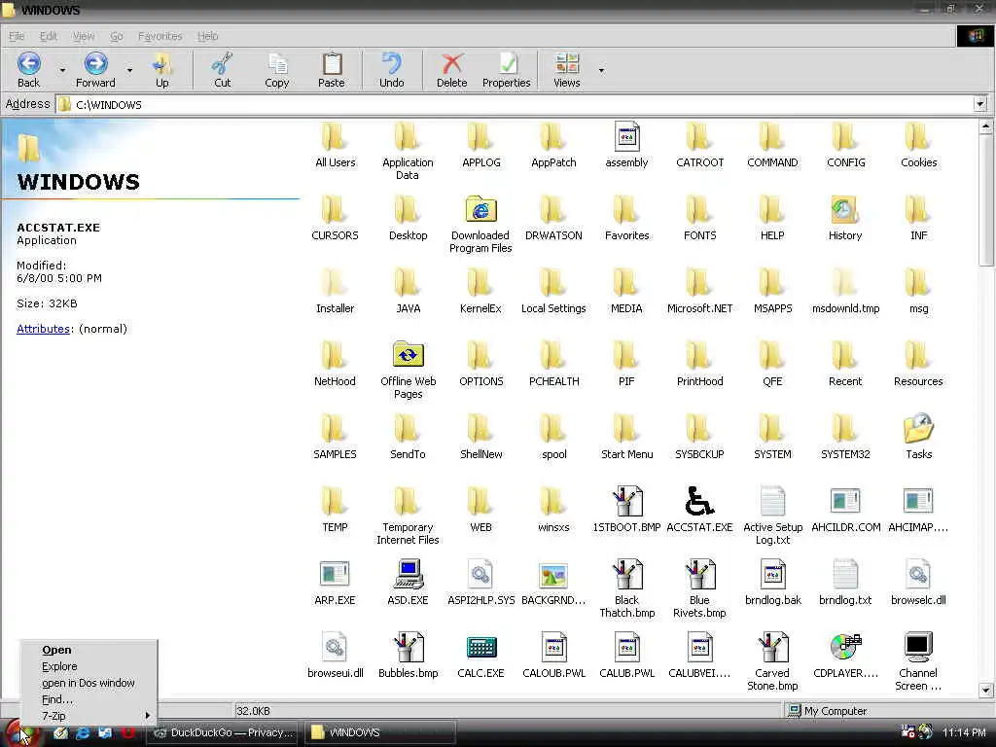The width and height of the screenshot is (996, 747).
Task: Click the Paste toolbar button
Action: click(331, 70)
